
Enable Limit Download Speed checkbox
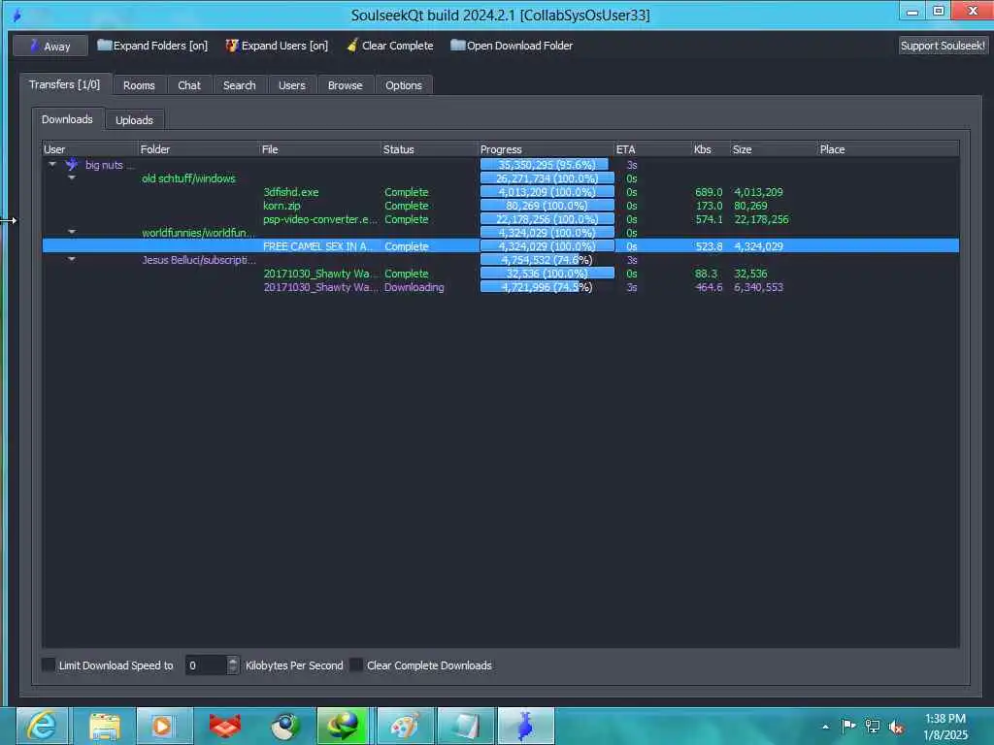point(49,664)
